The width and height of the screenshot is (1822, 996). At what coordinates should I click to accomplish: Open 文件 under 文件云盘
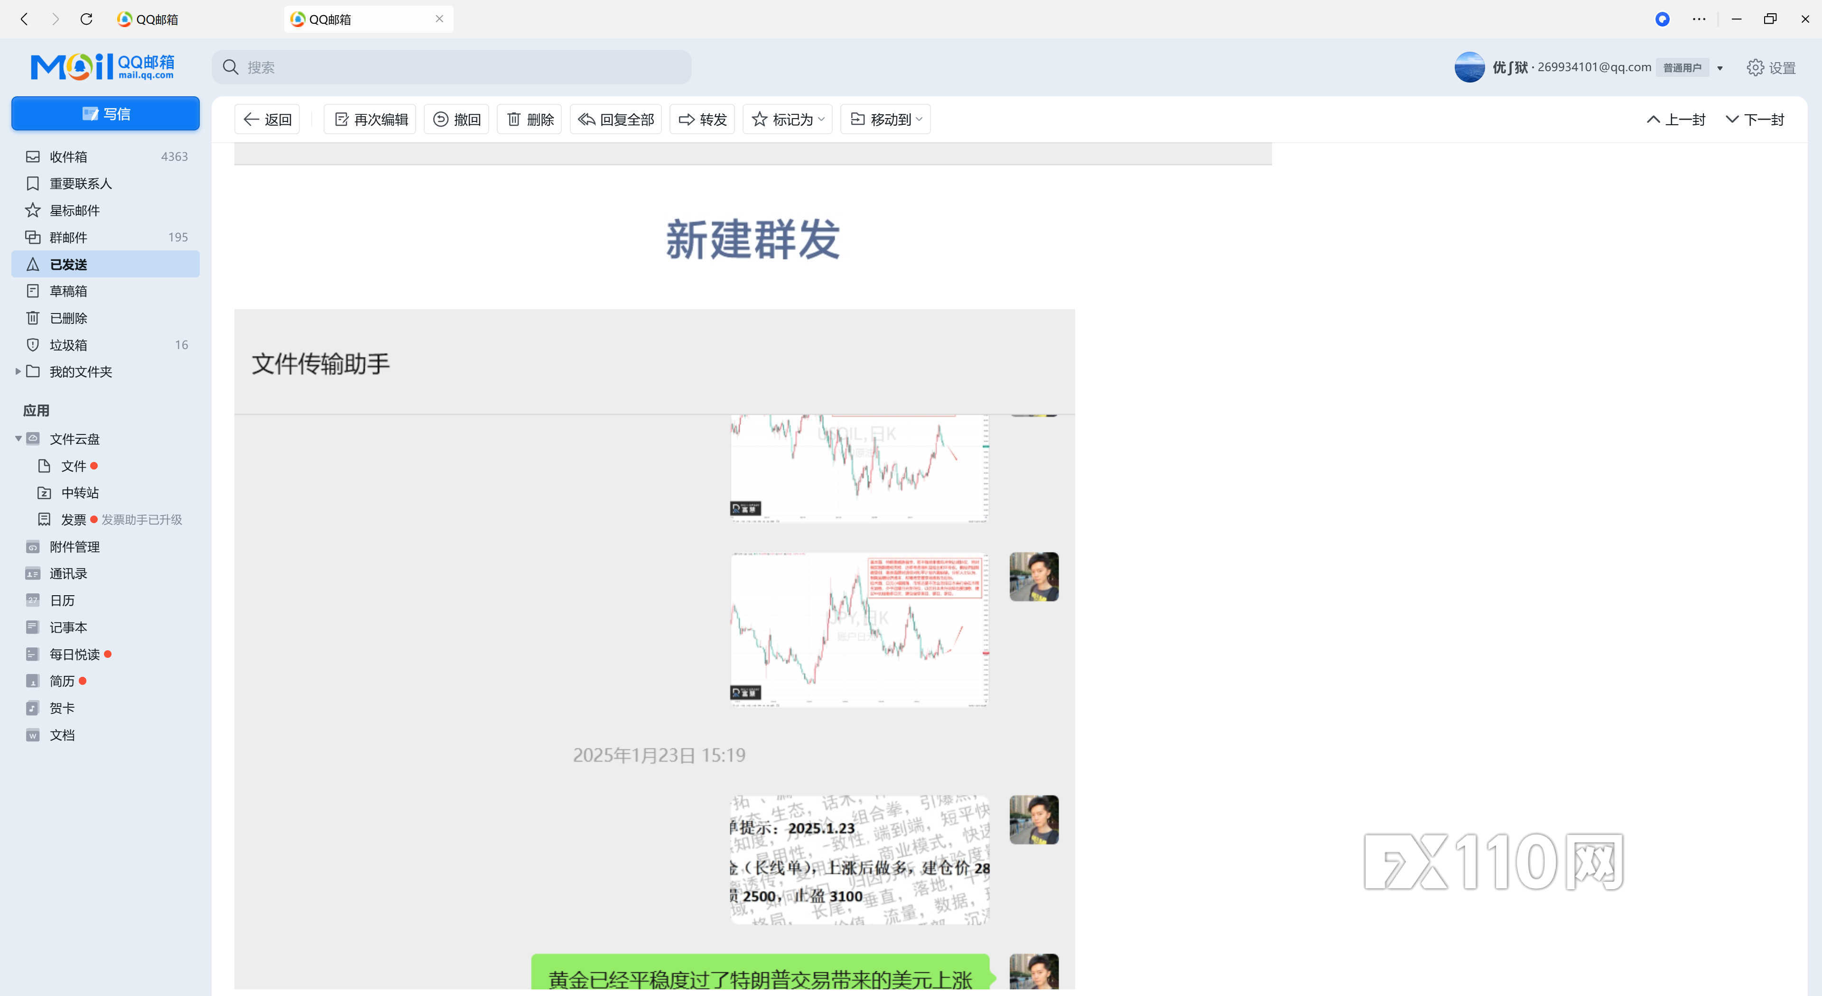(x=74, y=466)
